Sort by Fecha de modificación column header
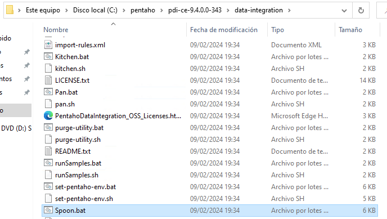The image size is (387, 219). 224,30
